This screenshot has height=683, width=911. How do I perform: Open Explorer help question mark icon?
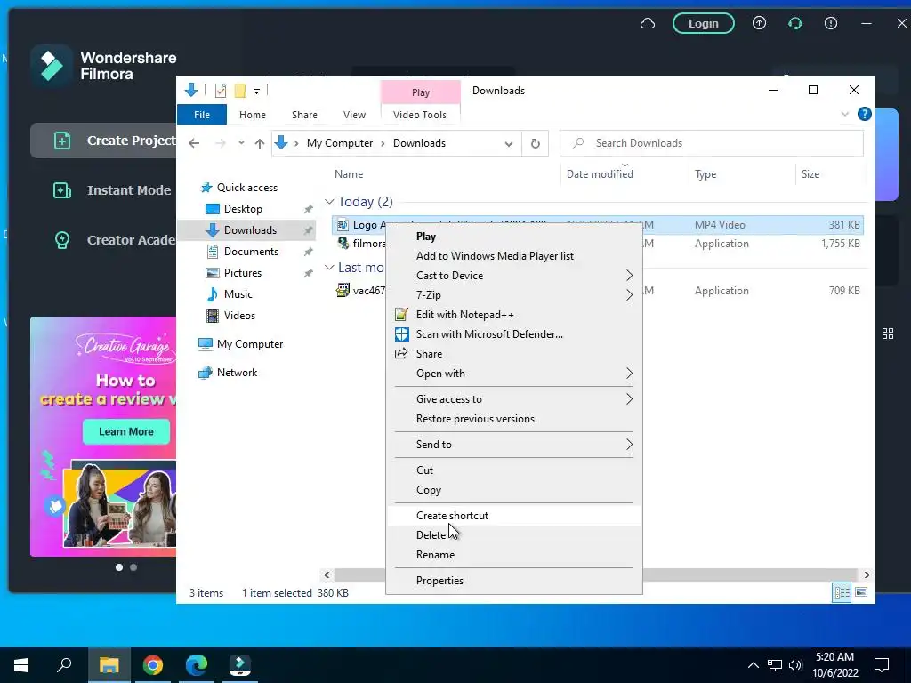[865, 114]
